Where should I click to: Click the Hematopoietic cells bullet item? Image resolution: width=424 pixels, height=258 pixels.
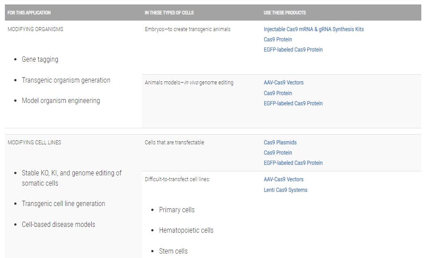186,230
